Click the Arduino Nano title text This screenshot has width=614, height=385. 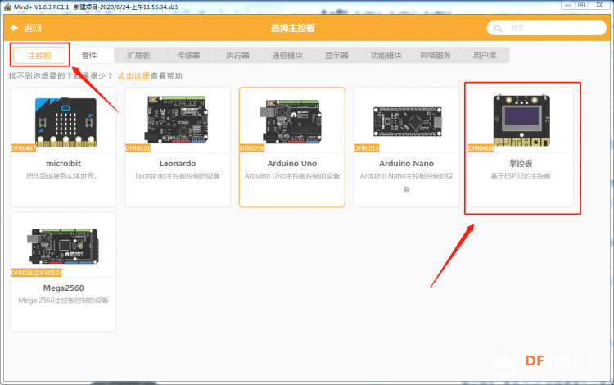(406, 163)
